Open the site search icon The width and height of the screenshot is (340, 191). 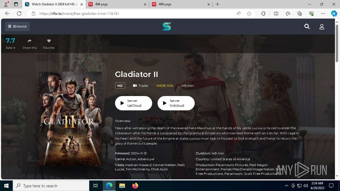[x=307, y=27]
